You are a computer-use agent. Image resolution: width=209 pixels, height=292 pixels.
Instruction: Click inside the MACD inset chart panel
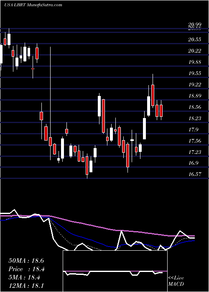115,271
